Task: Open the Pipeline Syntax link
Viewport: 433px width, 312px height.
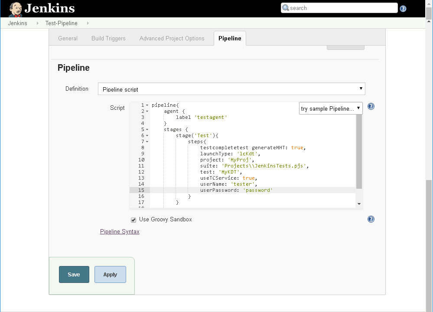Action: click(120, 232)
